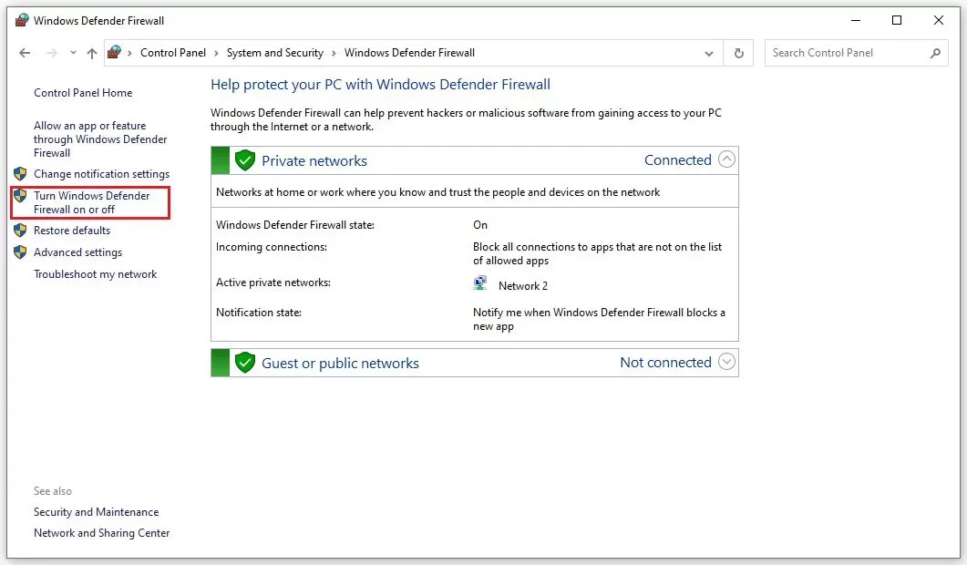Open Change notification settings
This screenshot has width=967, height=565.
(x=101, y=174)
